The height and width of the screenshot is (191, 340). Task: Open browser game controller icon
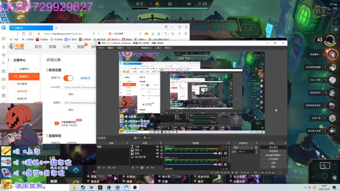pyautogui.click(x=146, y=34)
